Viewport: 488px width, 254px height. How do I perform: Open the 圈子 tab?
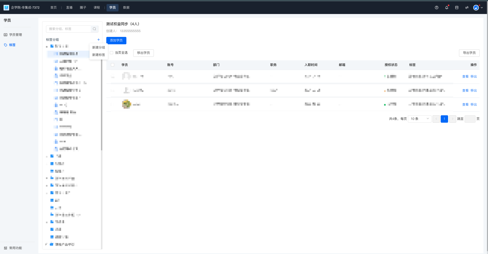coord(83,8)
